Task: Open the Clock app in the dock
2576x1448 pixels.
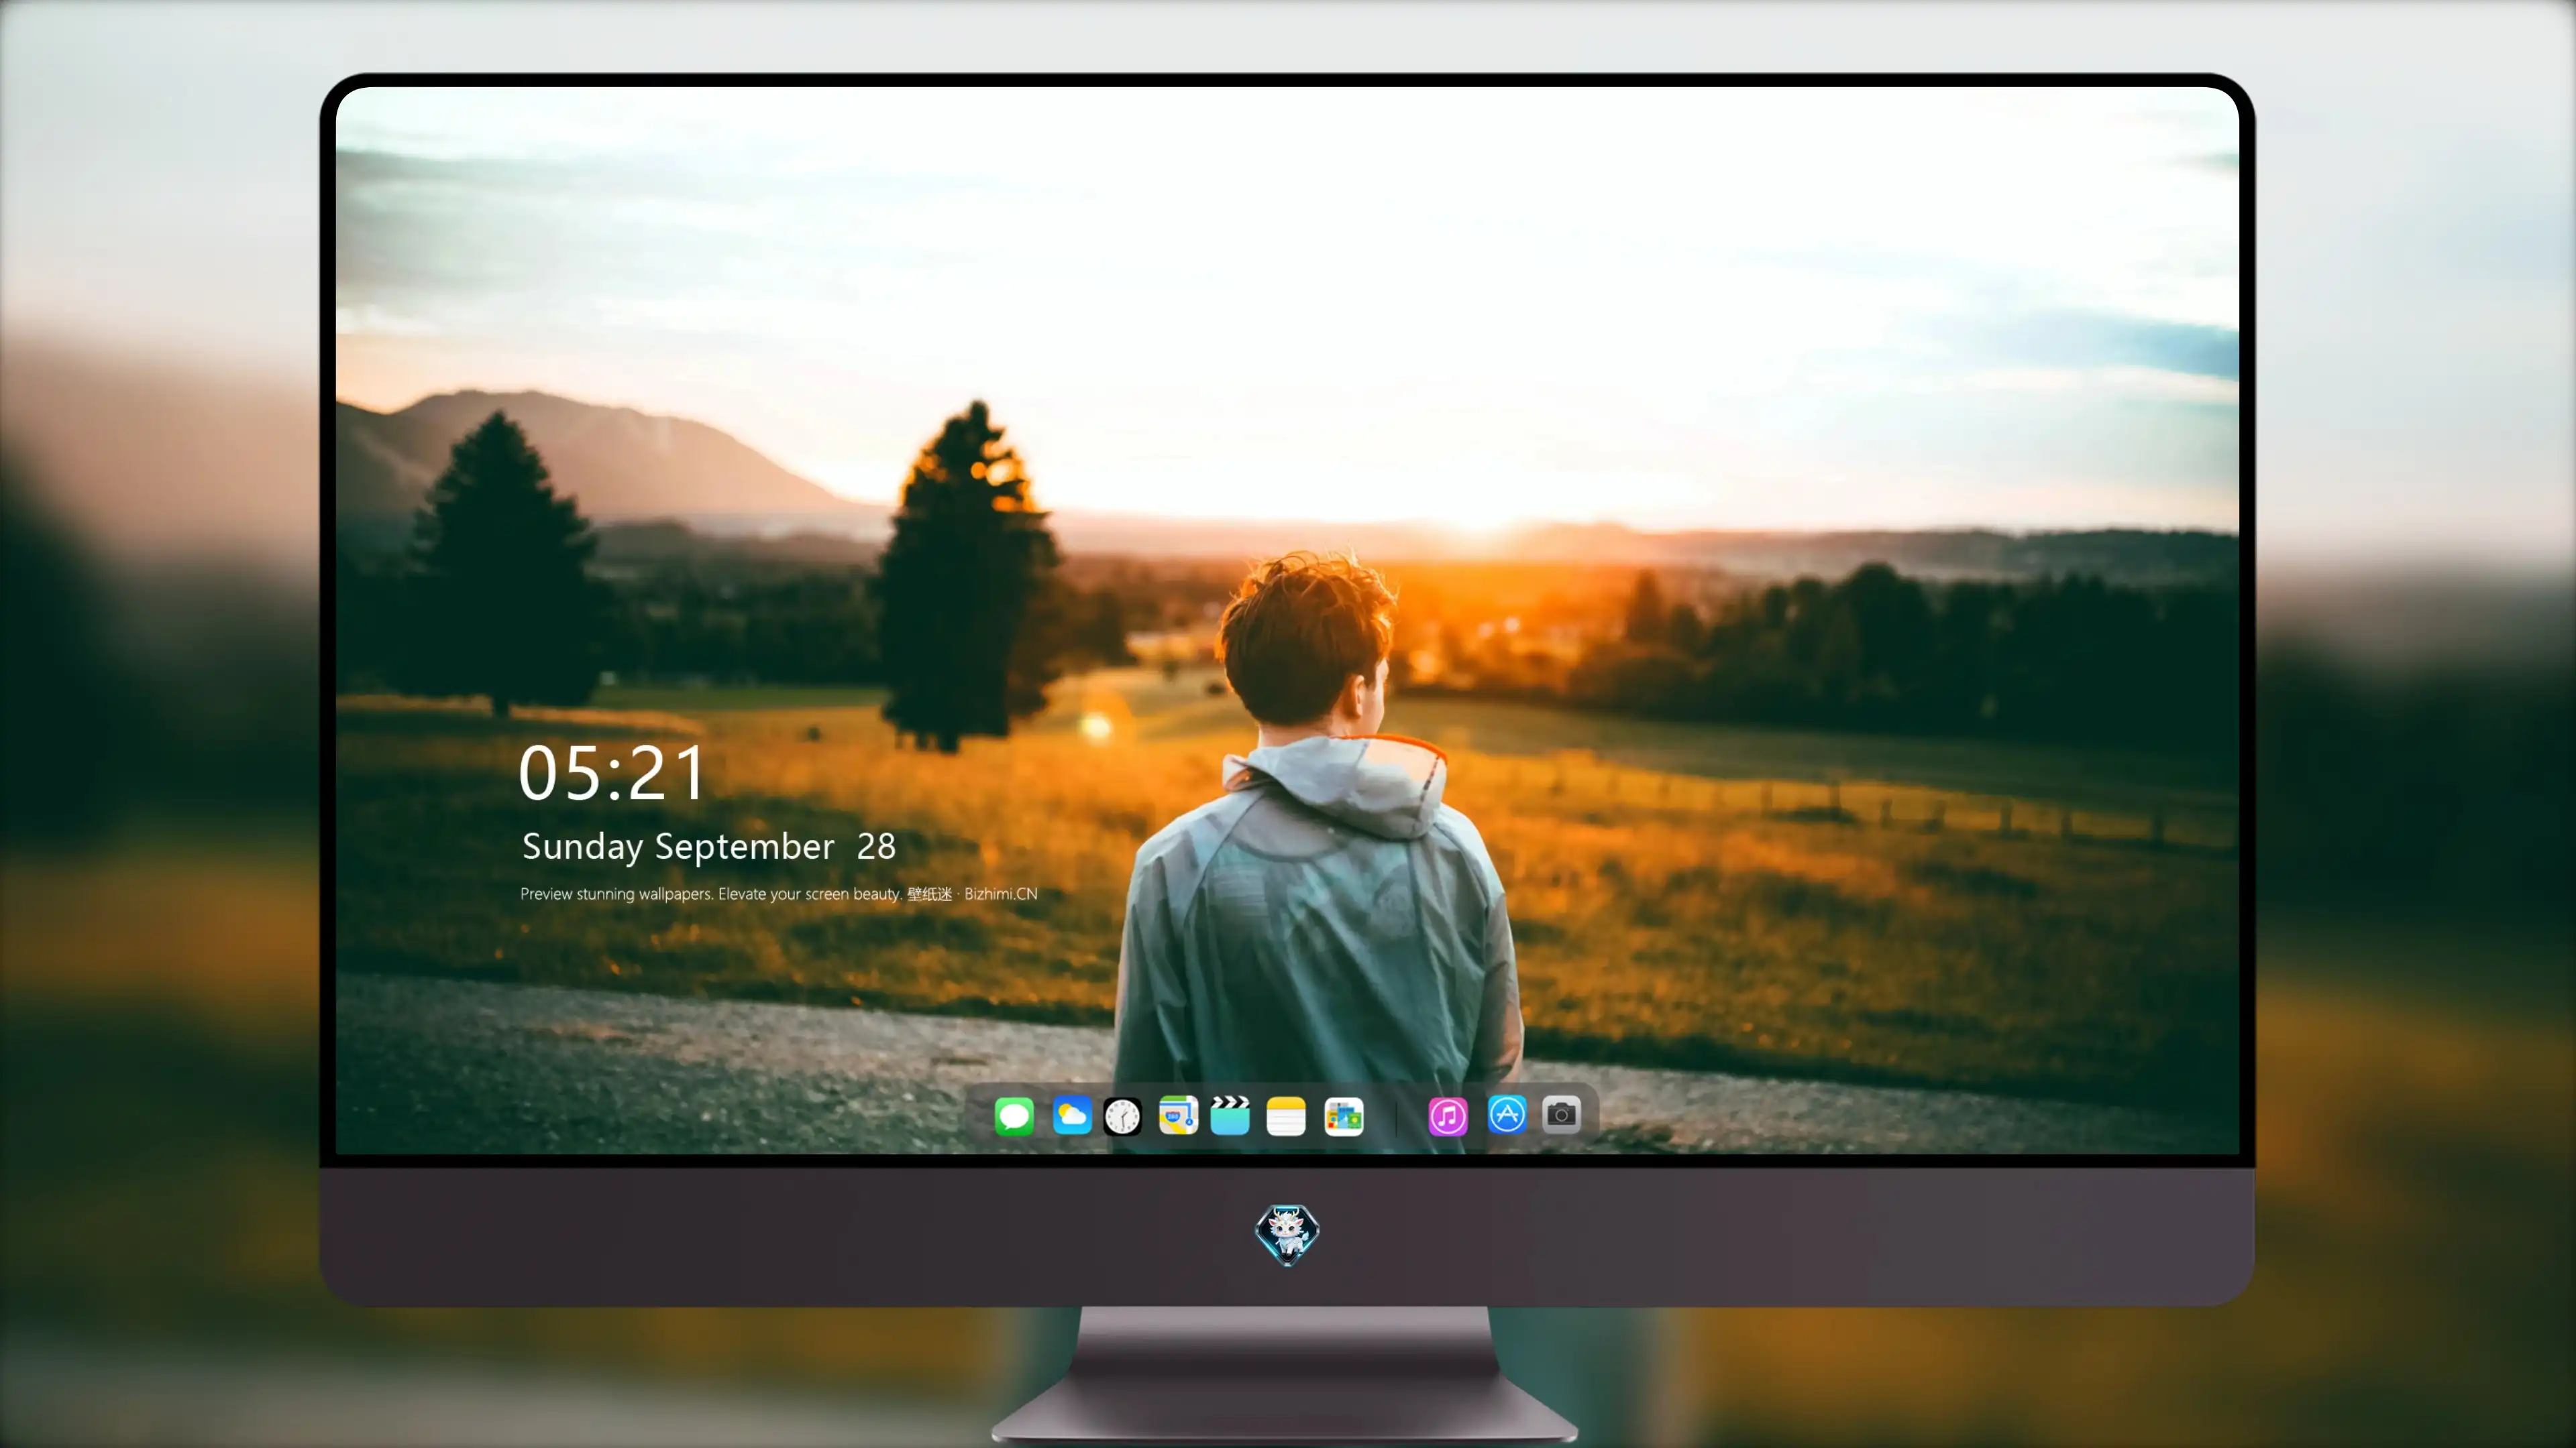Action: click(x=1122, y=1116)
